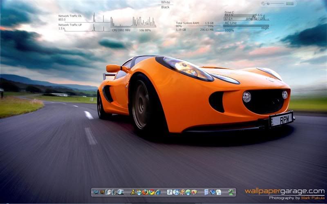
Task: Open Google Chrome from the dock
Action: click(151, 192)
